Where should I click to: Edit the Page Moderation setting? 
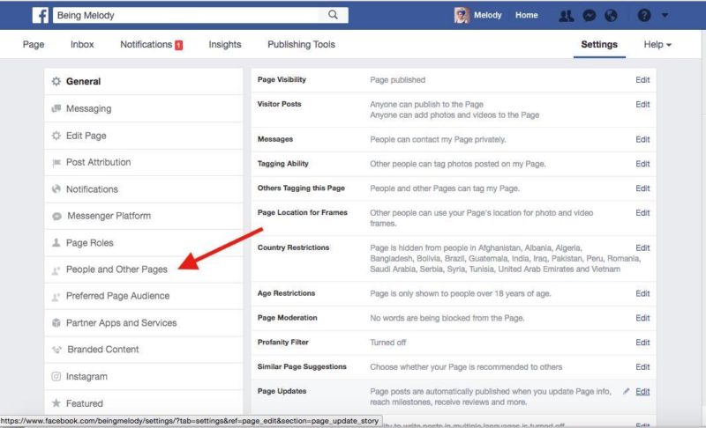tap(642, 318)
